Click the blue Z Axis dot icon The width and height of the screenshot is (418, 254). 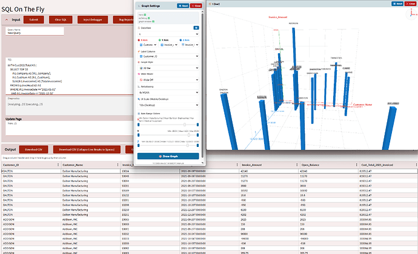click(x=181, y=40)
